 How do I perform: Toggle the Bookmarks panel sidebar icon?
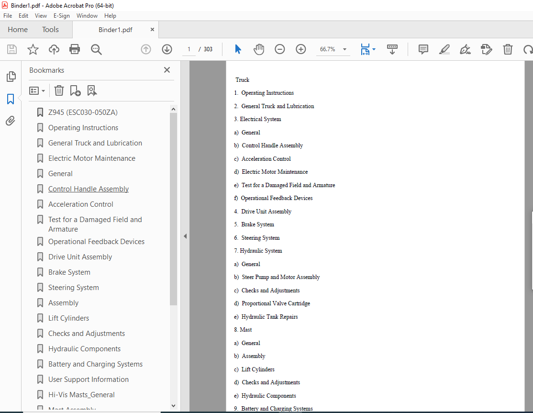pos(11,99)
